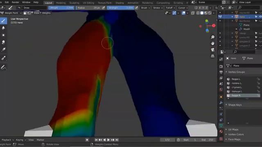The image size is (262, 147).
Task: Adjust the Weight slider
Action: [x=61, y=8]
